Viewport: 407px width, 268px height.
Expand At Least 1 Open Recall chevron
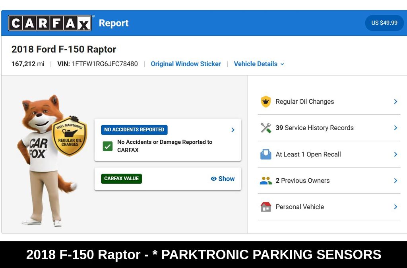(395, 154)
